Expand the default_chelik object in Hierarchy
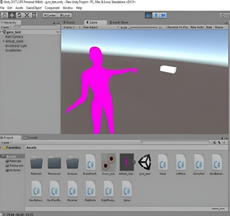Screen dimensions: 230x216 [x=3, y=41]
